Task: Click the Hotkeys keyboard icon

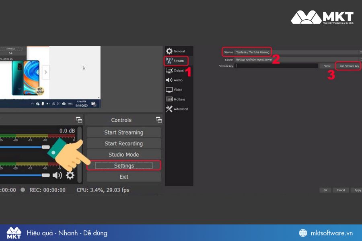Action: click(x=169, y=99)
